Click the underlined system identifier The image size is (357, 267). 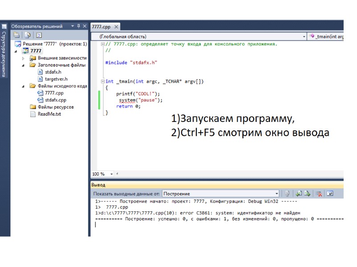pos(127,100)
